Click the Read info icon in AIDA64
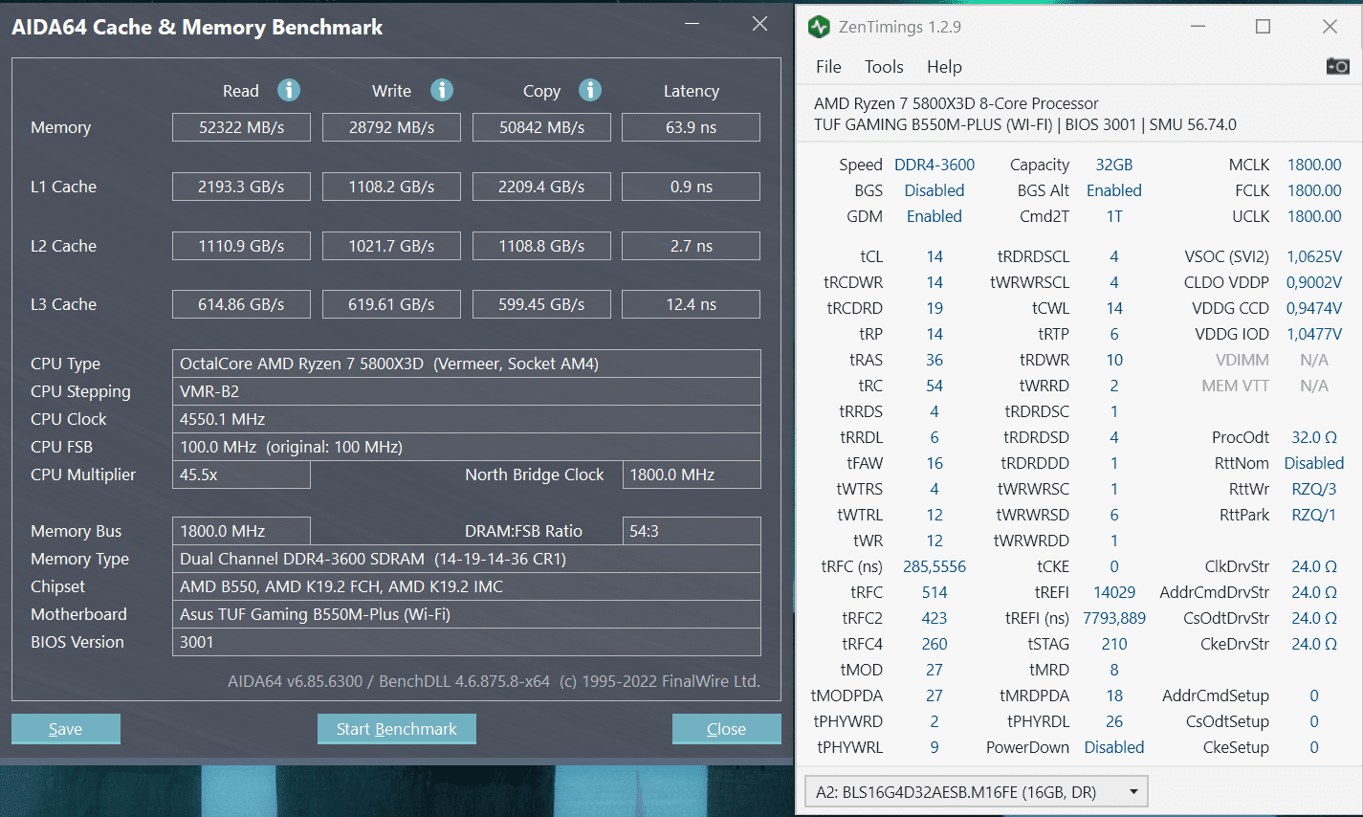This screenshot has height=817, width=1363. 289,90
